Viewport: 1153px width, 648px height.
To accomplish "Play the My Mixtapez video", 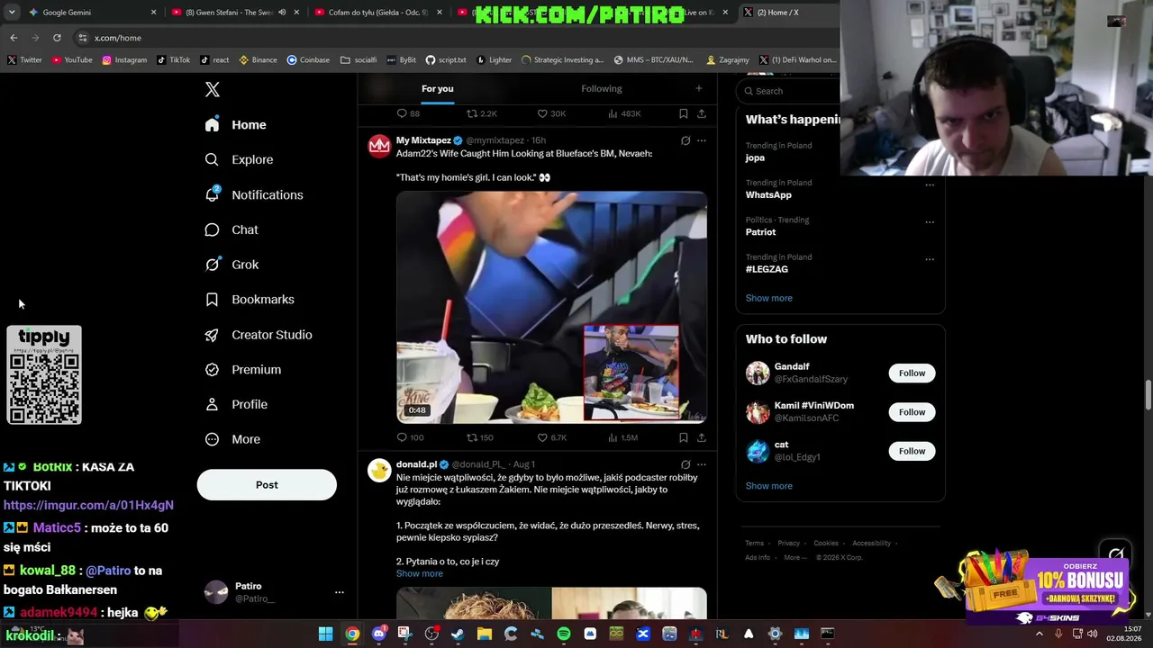I will [551, 307].
